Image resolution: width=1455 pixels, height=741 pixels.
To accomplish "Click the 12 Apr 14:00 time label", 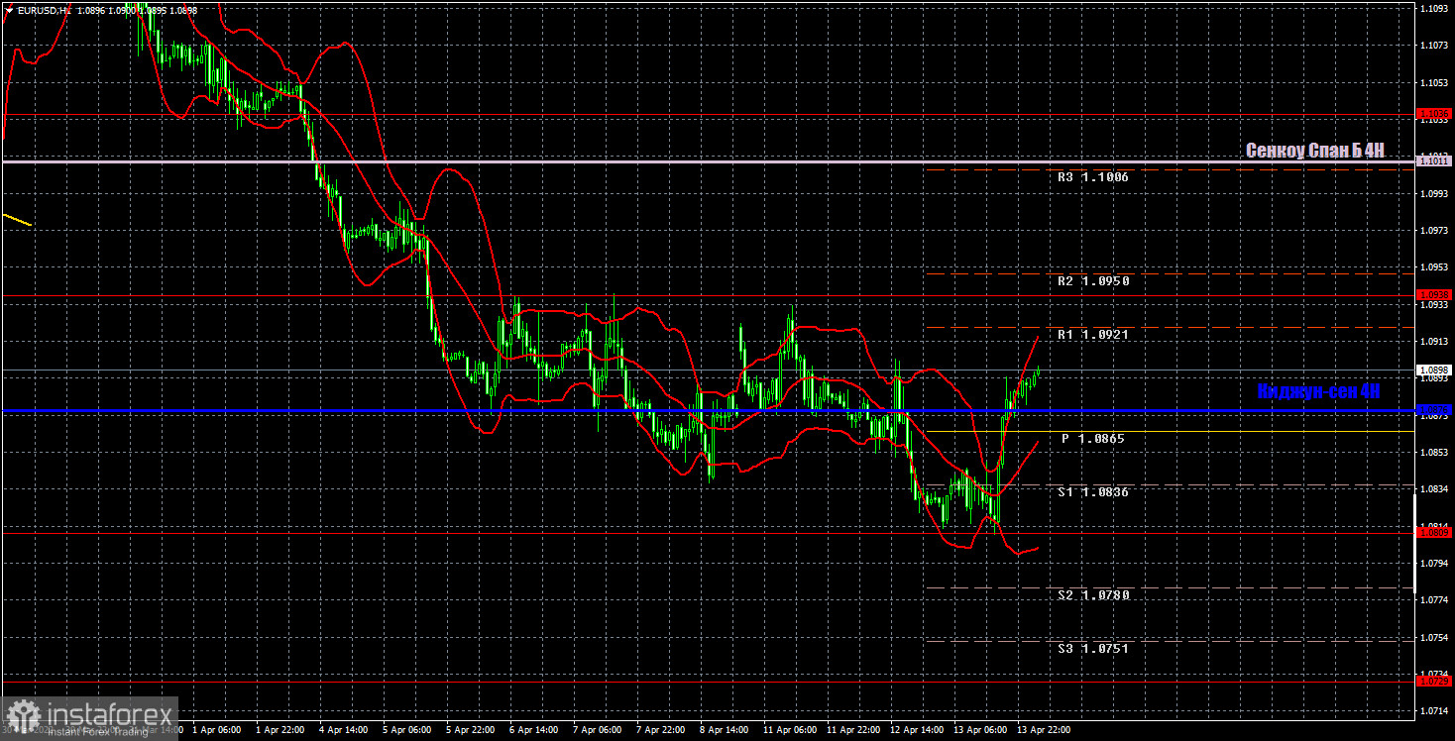I will pos(916,730).
